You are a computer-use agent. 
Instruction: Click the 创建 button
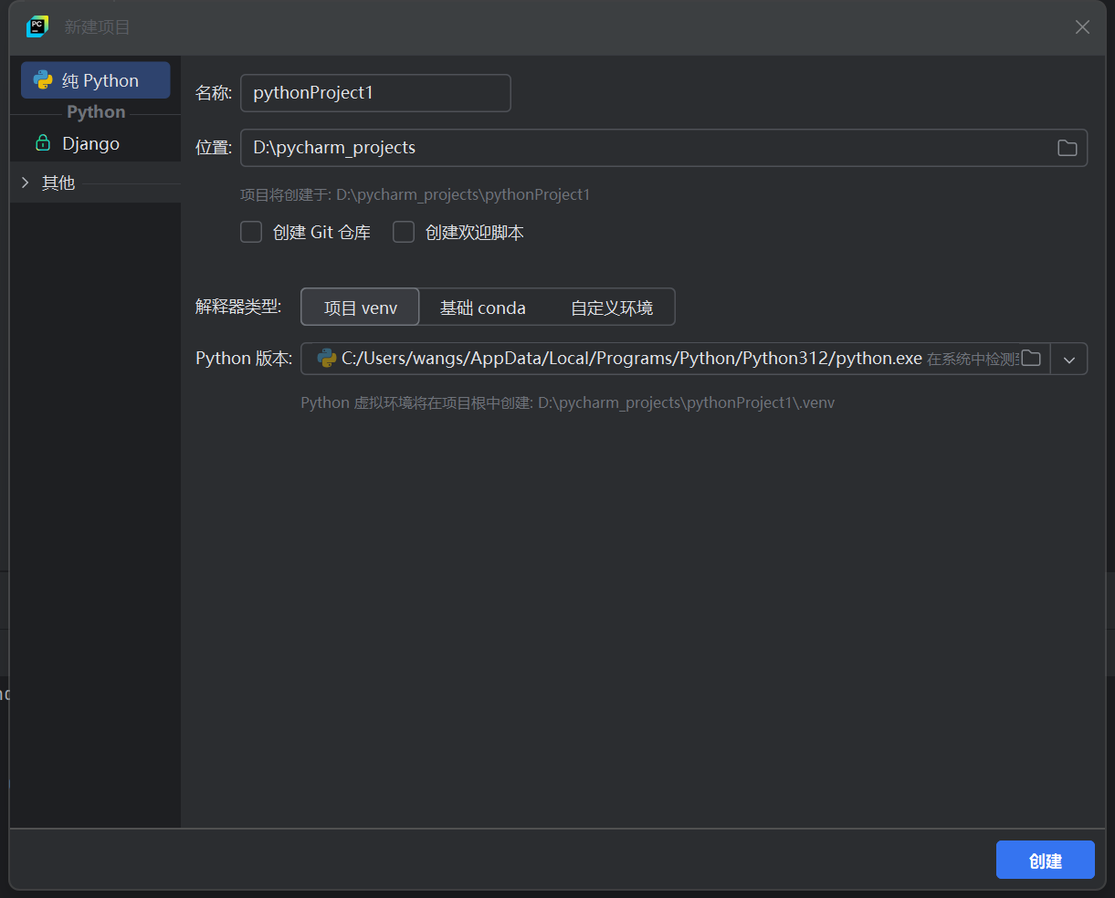(1046, 861)
